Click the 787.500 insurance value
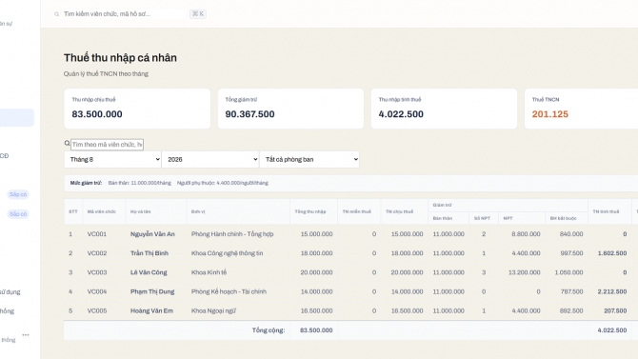 click(571, 291)
